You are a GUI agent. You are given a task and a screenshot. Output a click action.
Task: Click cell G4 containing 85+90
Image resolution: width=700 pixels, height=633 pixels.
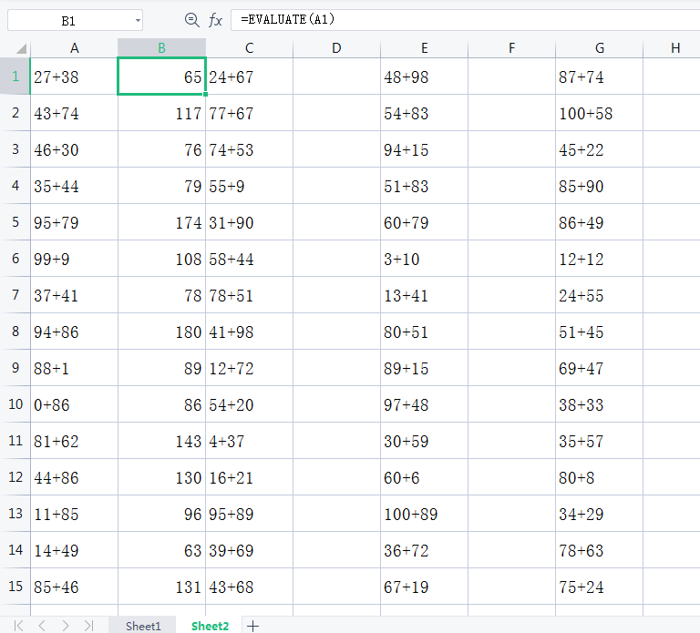[599, 186]
